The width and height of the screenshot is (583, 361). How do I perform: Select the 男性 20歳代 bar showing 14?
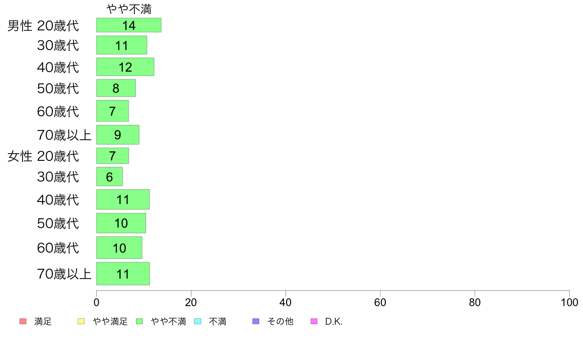pos(129,26)
